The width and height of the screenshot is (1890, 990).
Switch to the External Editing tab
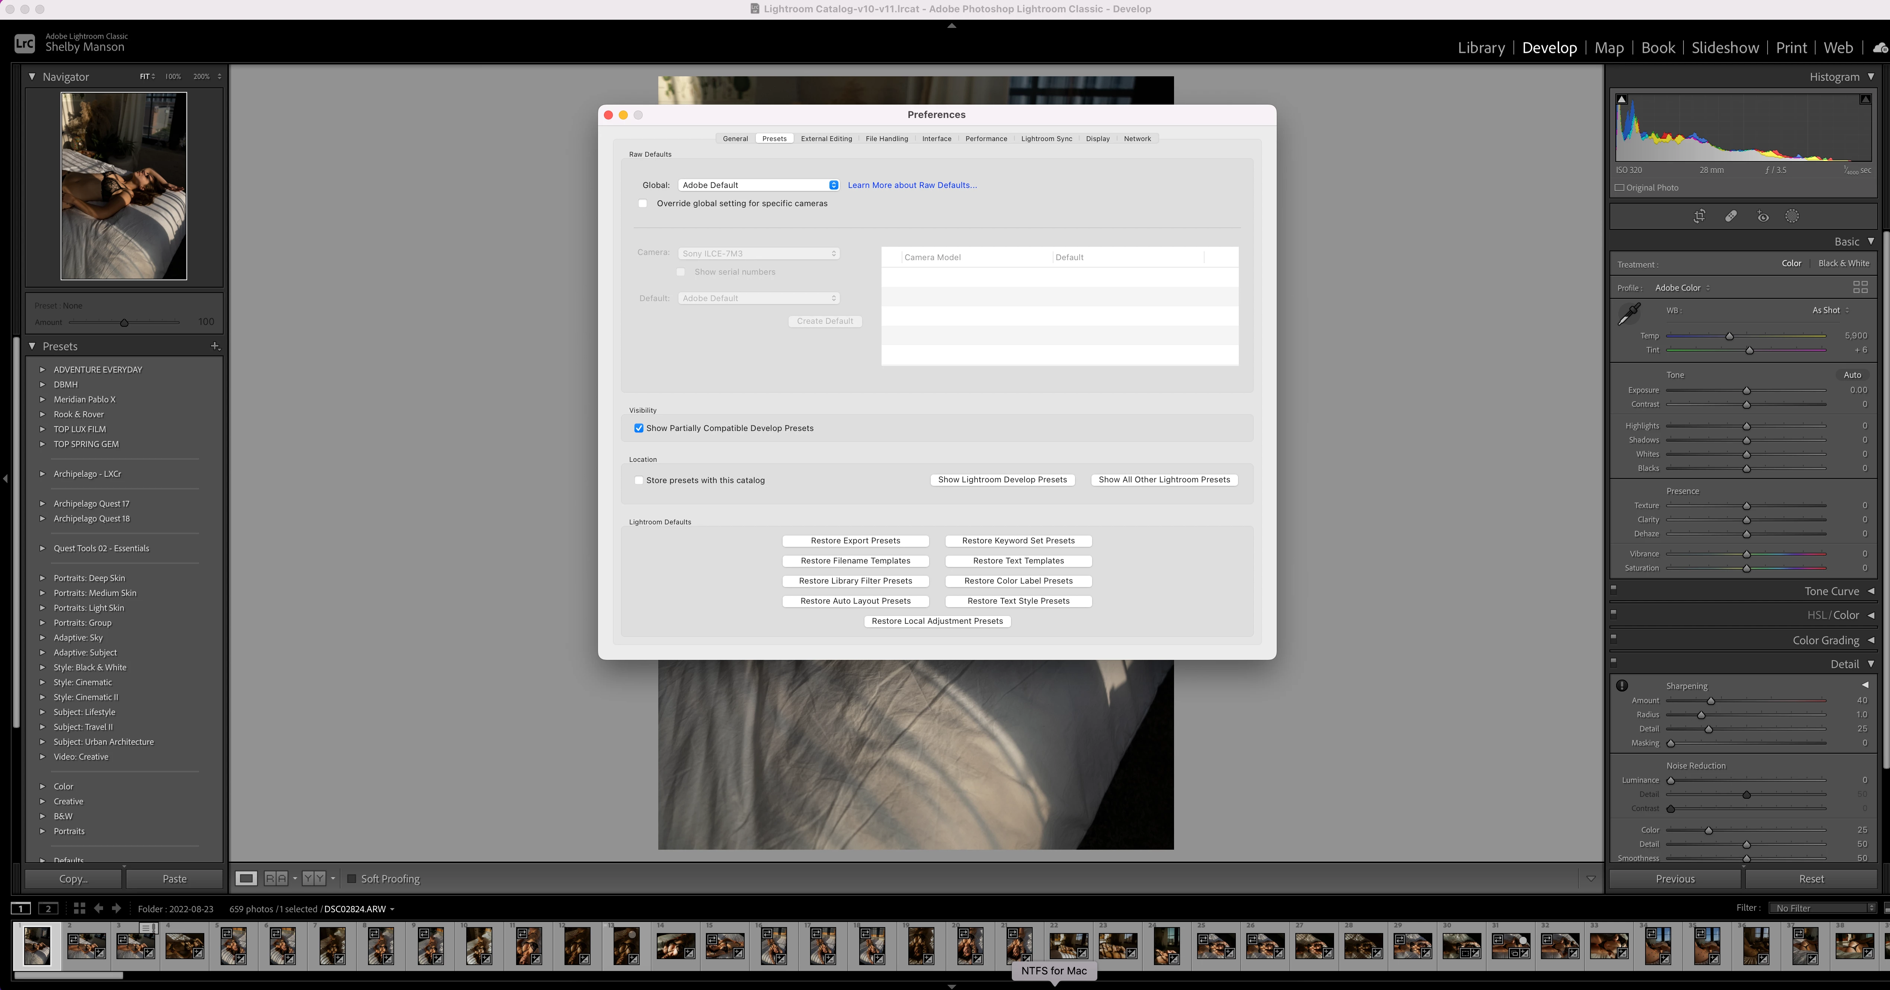tap(826, 139)
